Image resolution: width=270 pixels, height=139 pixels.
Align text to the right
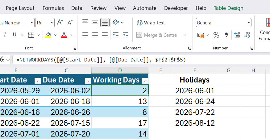pos(105,35)
